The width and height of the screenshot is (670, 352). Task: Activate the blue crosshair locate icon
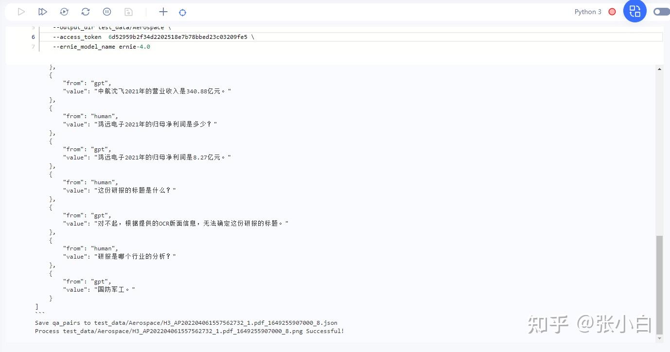pyautogui.click(x=182, y=11)
